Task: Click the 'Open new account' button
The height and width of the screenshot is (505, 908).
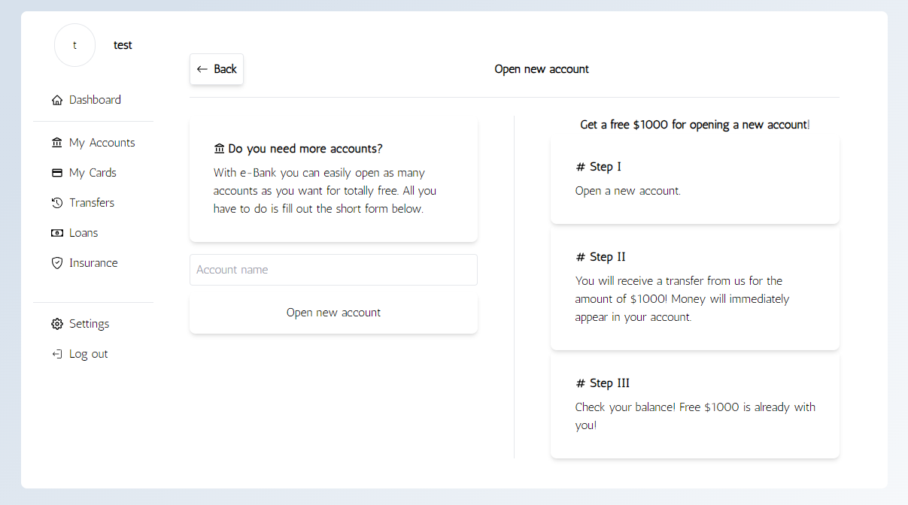Action: pyautogui.click(x=333, y=312)
